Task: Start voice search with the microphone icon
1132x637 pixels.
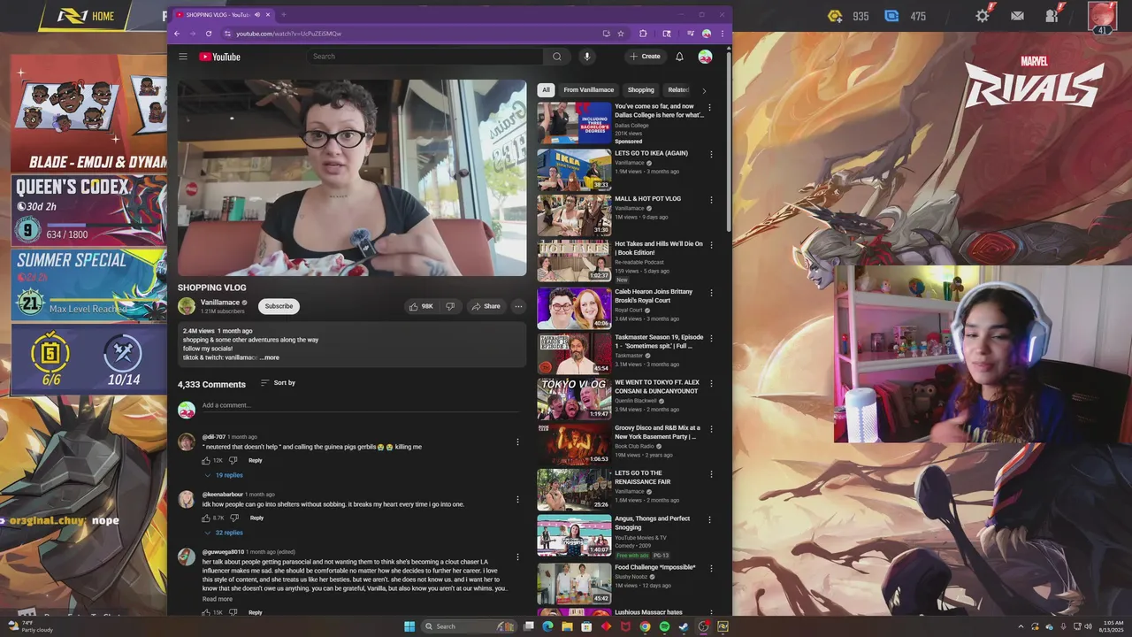Action: coord(586,57)
